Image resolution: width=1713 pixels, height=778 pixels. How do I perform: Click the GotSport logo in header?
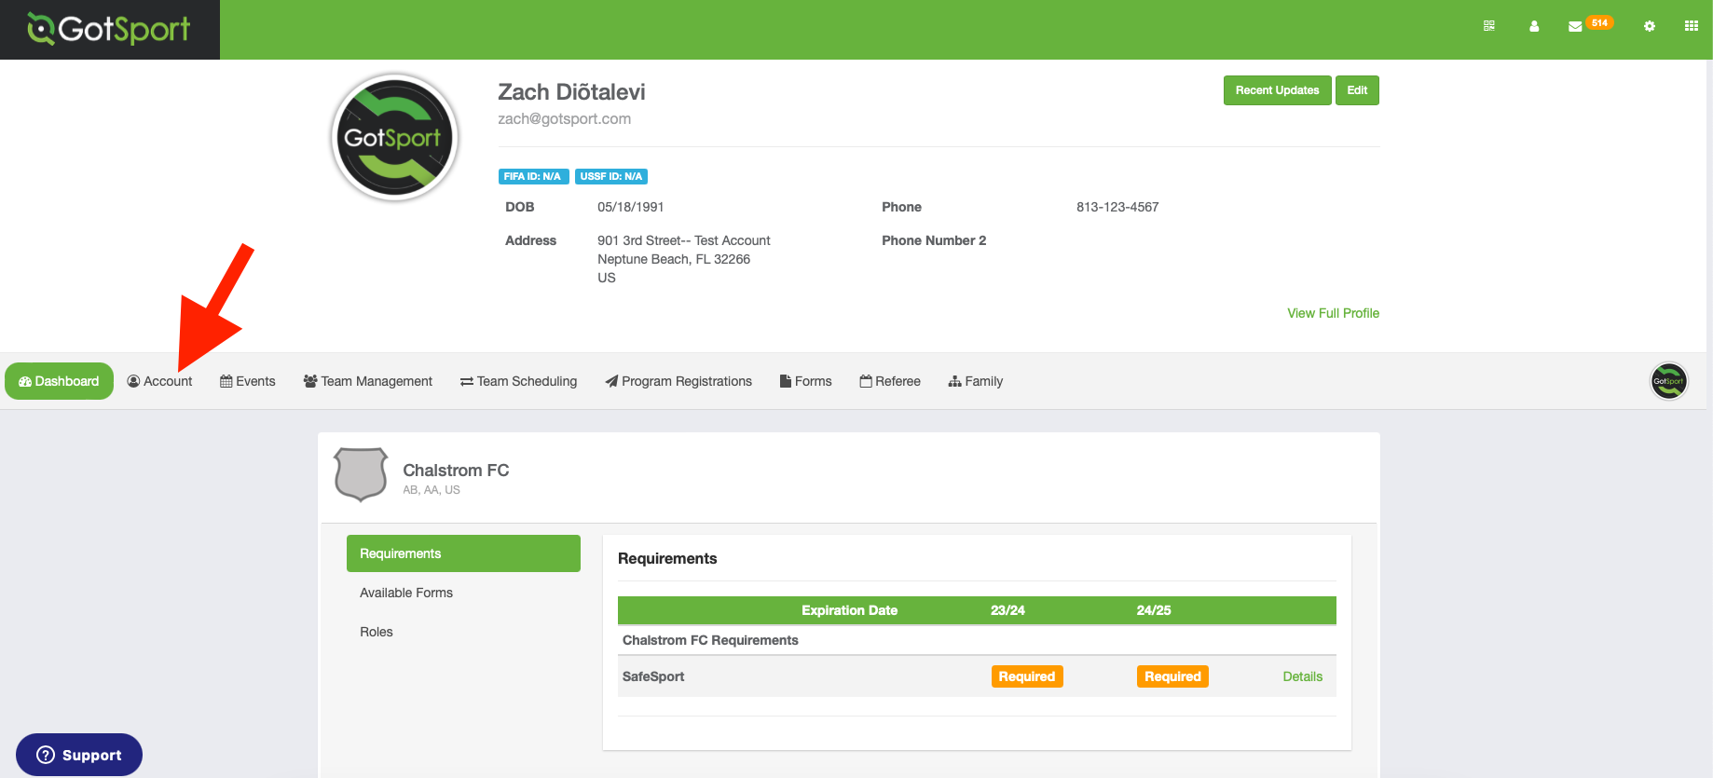pyautogui.click(x=109, y=29)
